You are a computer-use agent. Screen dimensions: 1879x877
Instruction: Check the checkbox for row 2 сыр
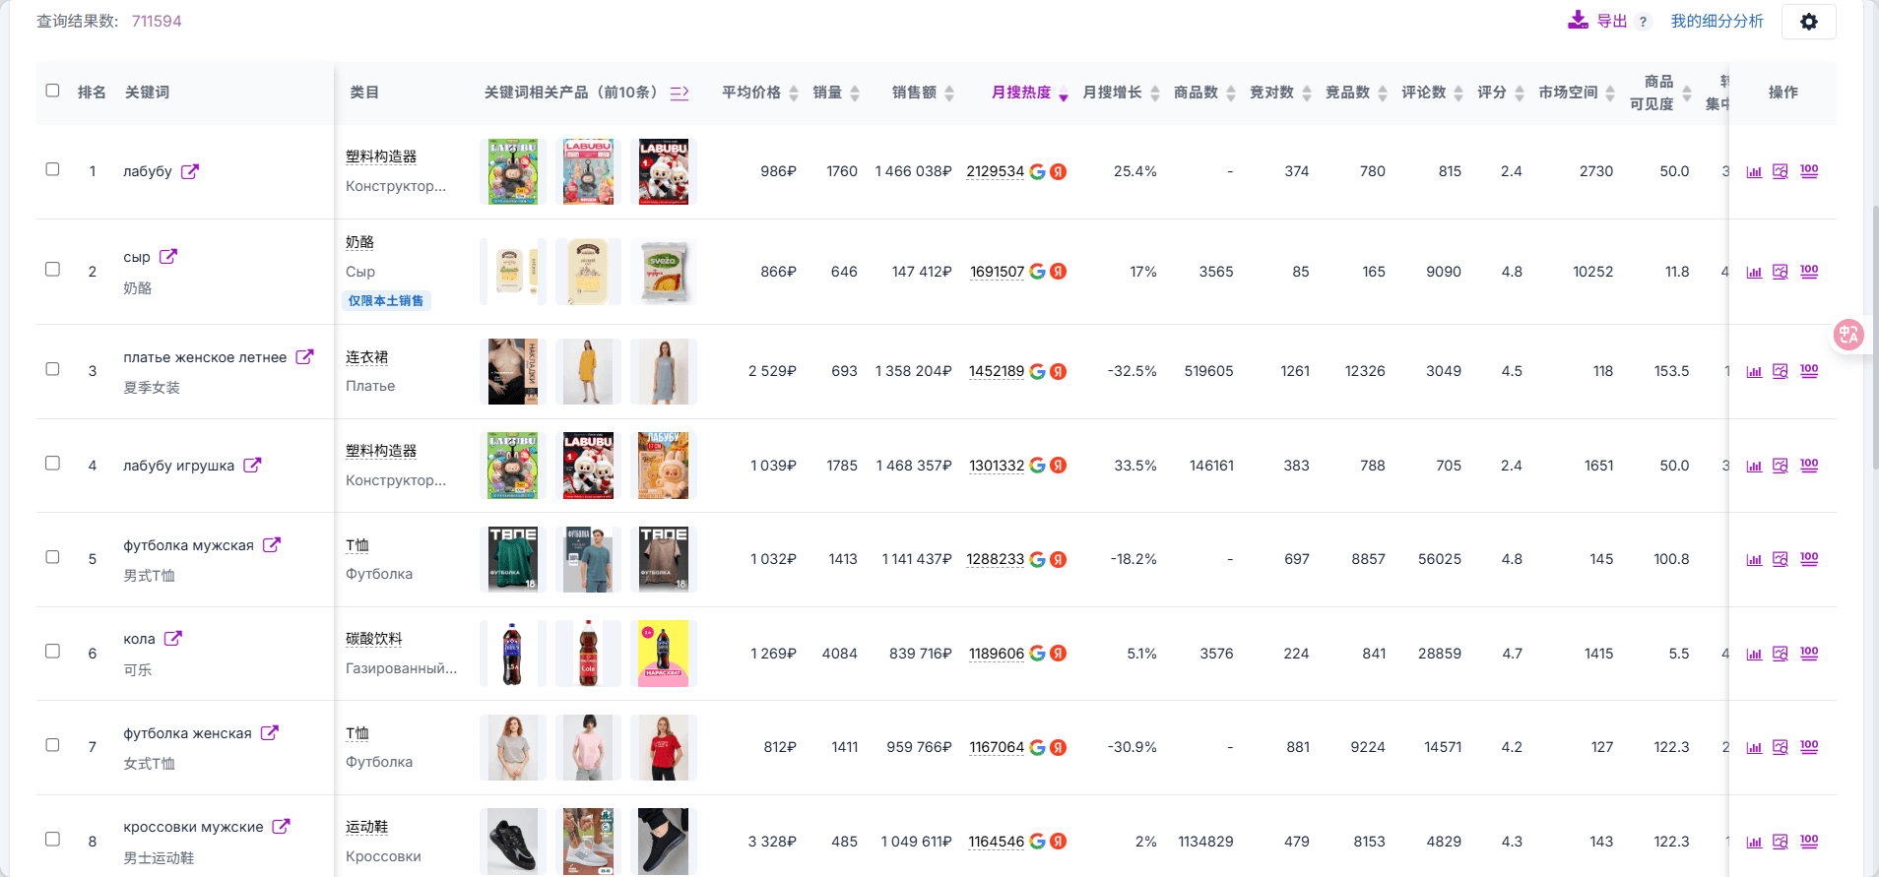[53, 269]
